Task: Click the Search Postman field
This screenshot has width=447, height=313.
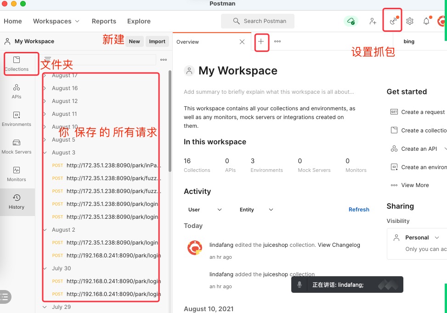Action: (x=258, y=21)
